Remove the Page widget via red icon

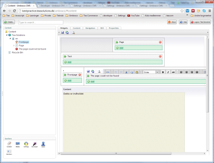[160, 42]
